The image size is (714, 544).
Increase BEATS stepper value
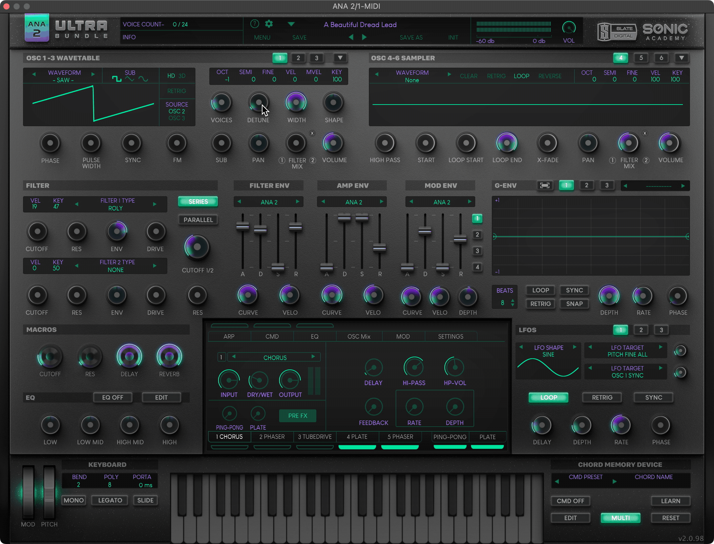(512, 300)
